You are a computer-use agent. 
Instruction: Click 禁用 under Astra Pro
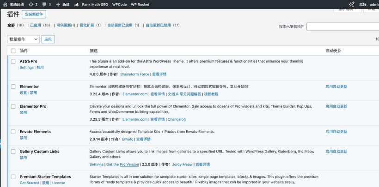(x=40, y=67)
